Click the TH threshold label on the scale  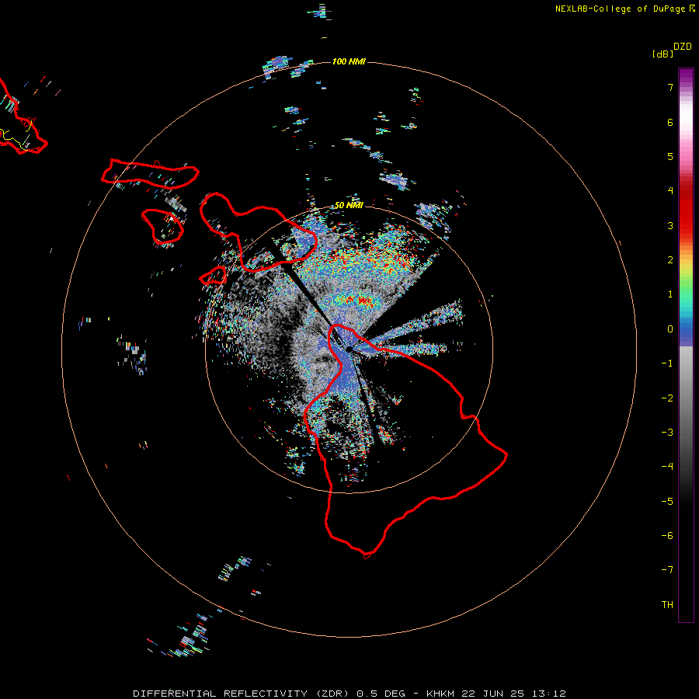pos(667,605)
